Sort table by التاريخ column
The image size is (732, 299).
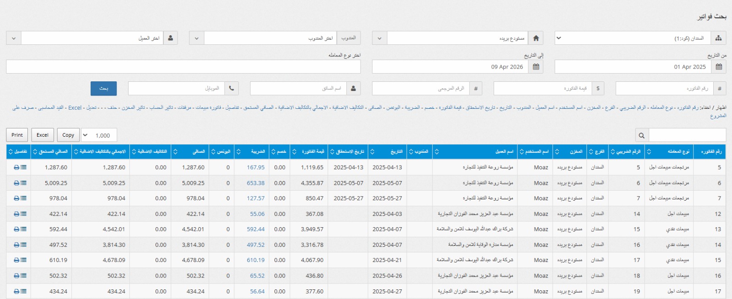pos(387,152)
